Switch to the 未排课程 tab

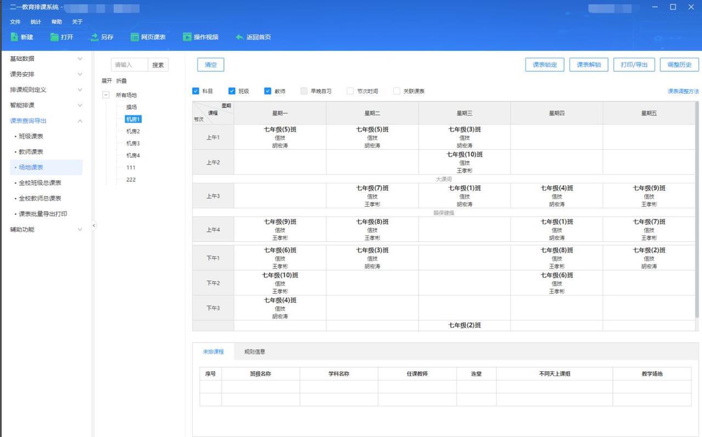213,351
